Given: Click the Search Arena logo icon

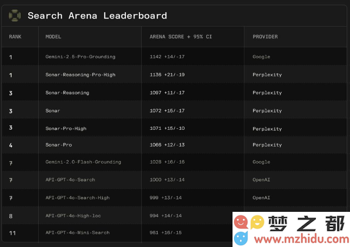Looking at the screenshot, I should 15,16.
